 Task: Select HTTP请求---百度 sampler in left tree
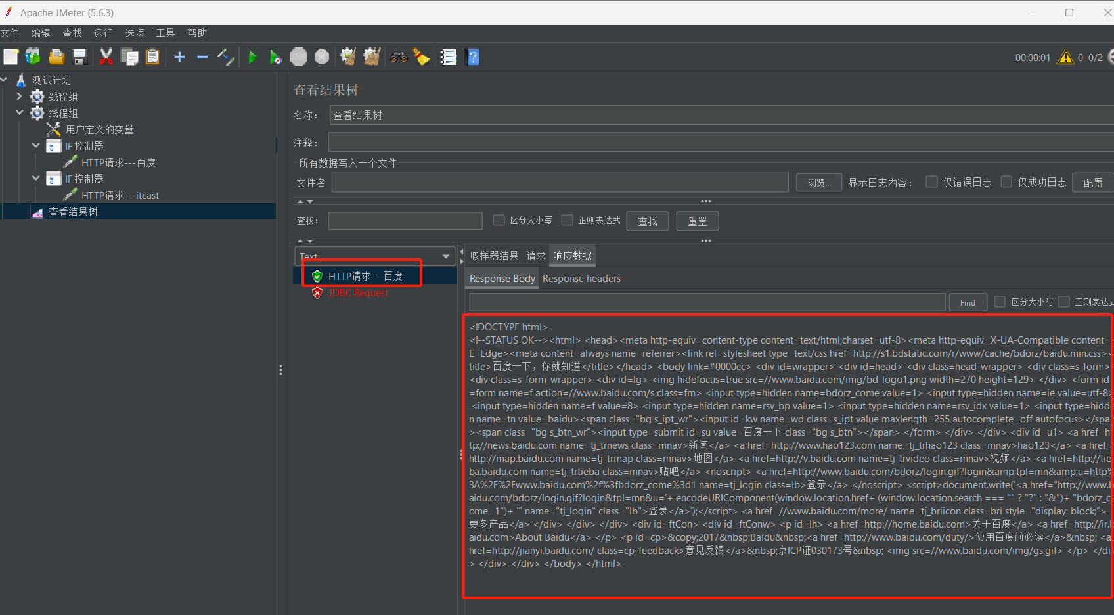(x=118, y=162)
